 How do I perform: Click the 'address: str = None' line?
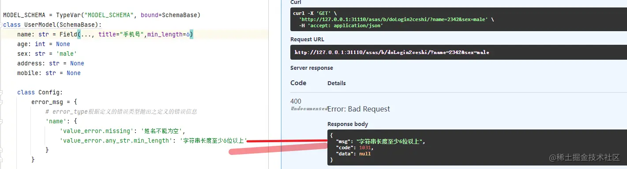point(51,63)
